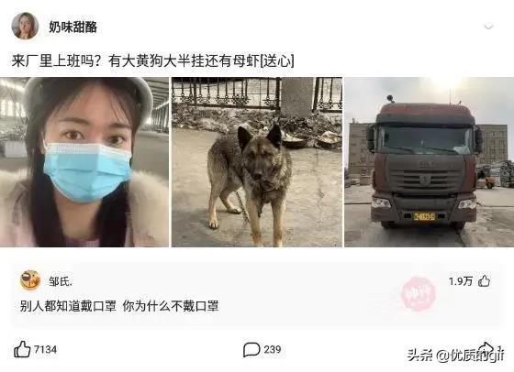Open masked woman selfie photo
The height and width of the screenshot is (372, 514).
[x=84, y=162]
